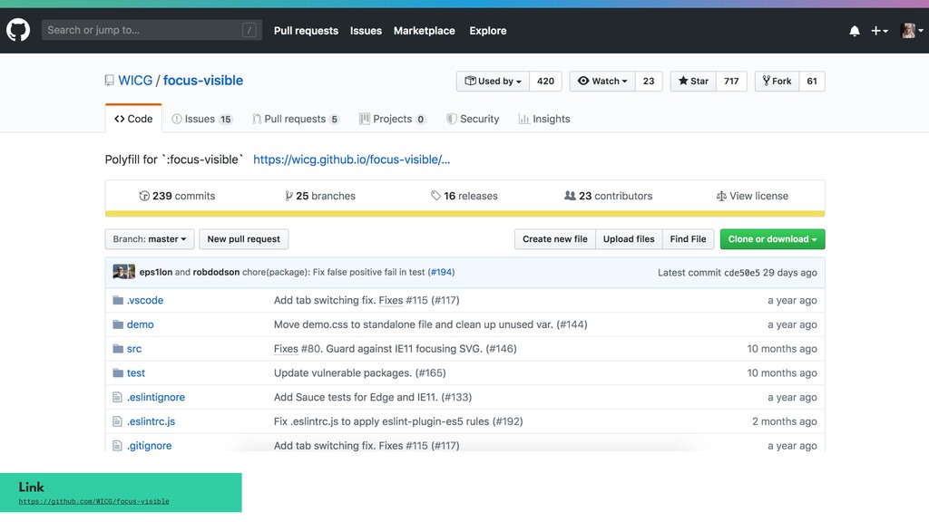Viewport: 929px width, 522px height.
Task: Open the .gitignore file
Action: (x=149, y=446)
